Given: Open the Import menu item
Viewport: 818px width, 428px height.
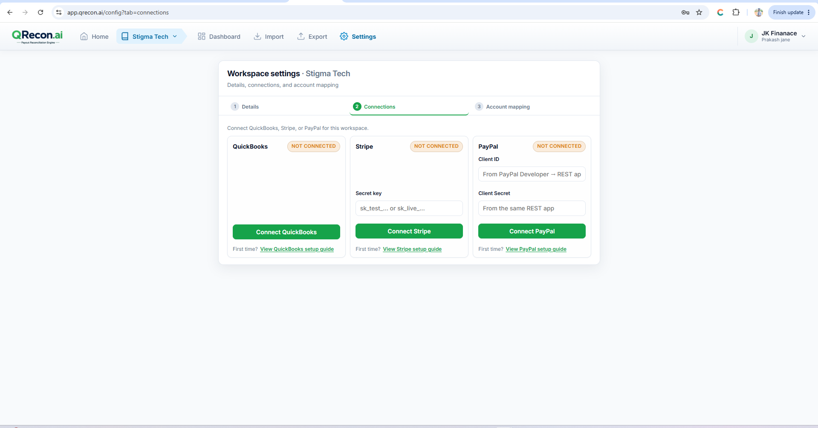Looking at the screenshot, I should point(269,37).
